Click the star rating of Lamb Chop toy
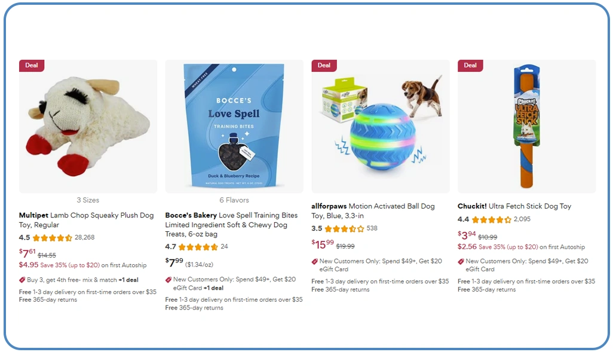This screenshot has width=613, height=352. [53, 238]
